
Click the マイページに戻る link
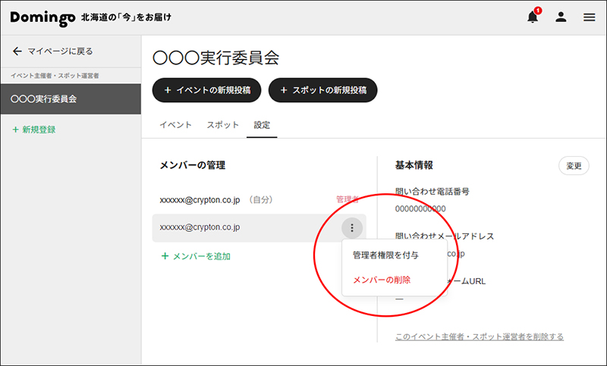click(x=60, y=51)
